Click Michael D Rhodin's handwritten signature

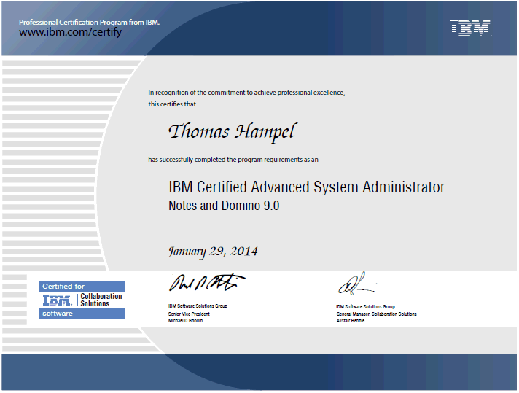[207, 282]
